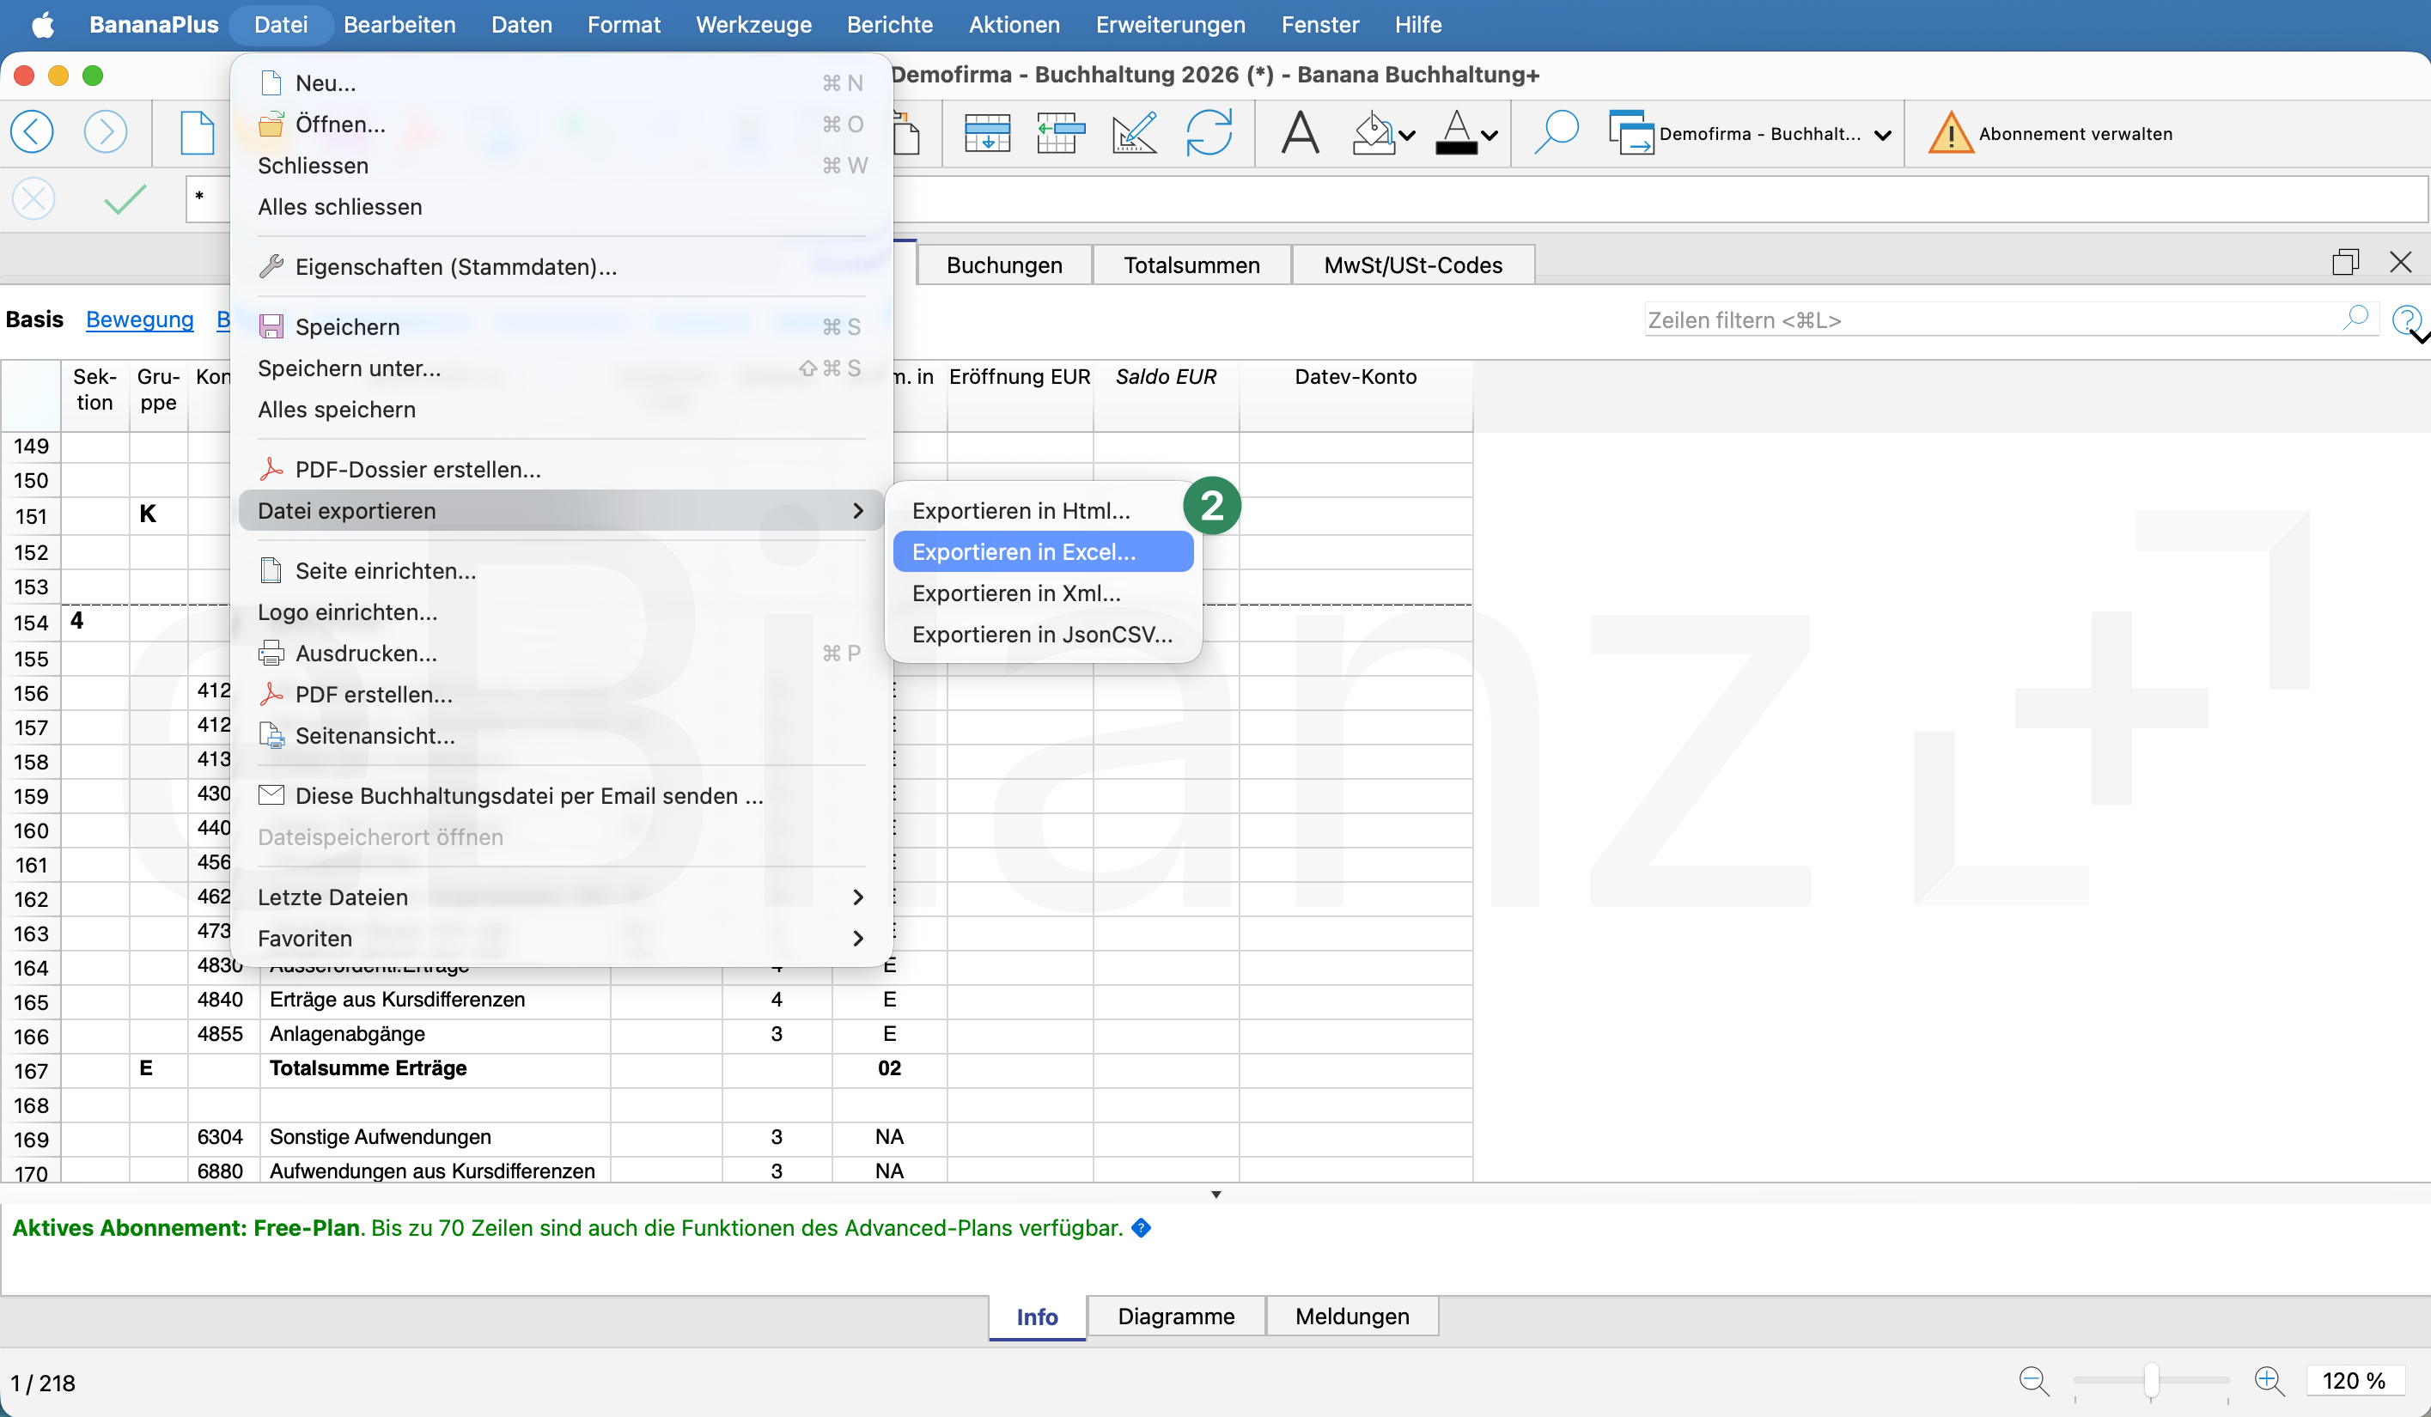The width and height of the screenshot is (2431, 1417).
Task: Open the Diagramme bottom tab
Action: [x=1176, y=1316]
